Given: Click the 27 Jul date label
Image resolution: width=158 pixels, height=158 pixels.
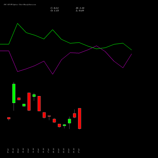Looking at the screenshot, I should (79, 151).
